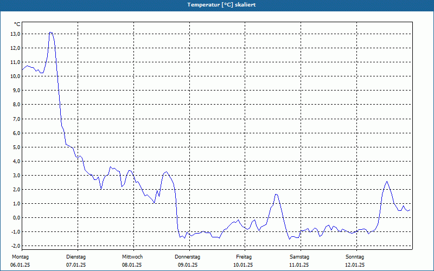434x271 pixels.
Task: Click the °C unit label above the axis
Action: (x=17, y=24)
